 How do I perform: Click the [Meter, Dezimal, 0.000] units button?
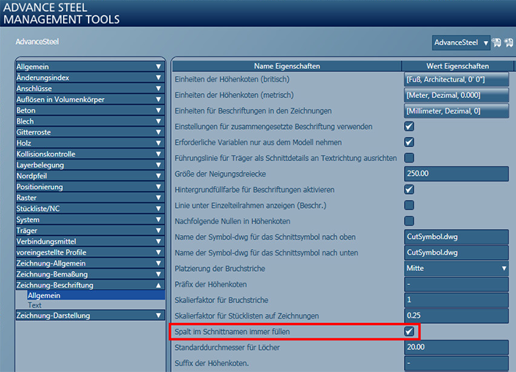456,95
